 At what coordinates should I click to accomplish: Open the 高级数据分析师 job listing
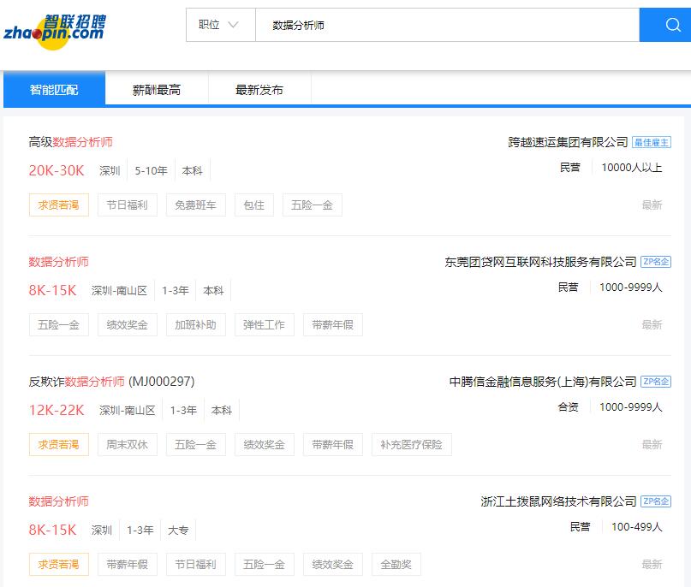[70, 142]
